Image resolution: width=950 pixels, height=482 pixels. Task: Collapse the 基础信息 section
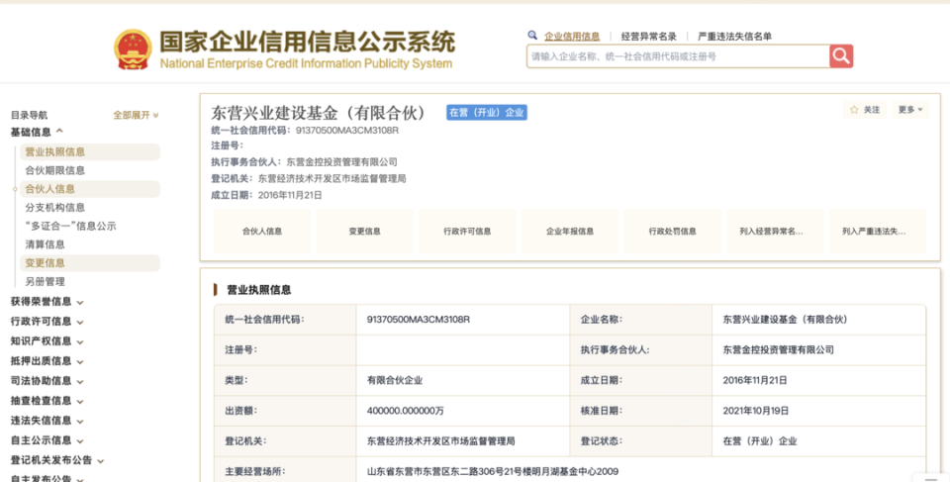coord(37,132)
